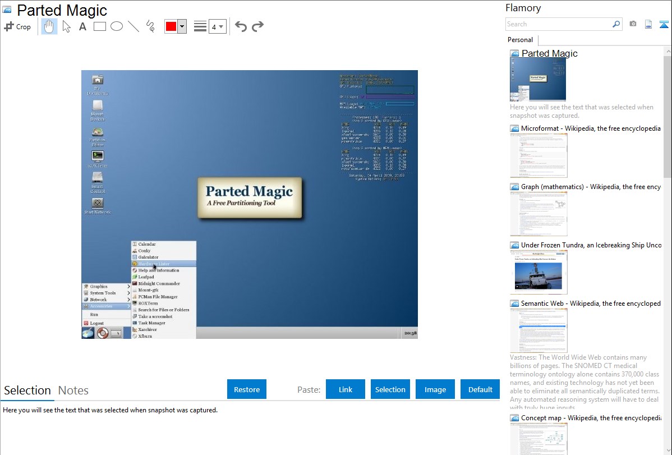The height and width of the screenshot is (455, 672).
Task: Choose the text annotation tool
Action: point(82,26)
